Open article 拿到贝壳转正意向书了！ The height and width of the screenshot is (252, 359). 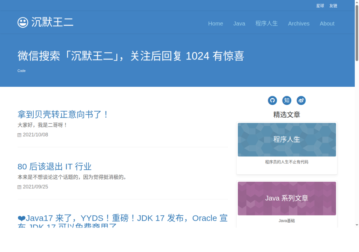[63, 114]
